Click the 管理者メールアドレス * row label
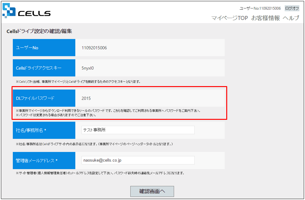The image size is (305, 200). (44, 161)
